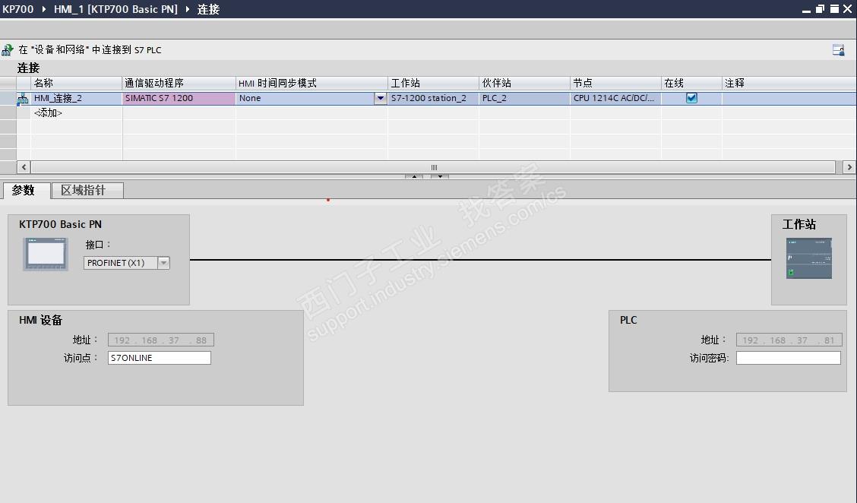Open the panel settings icon at top right
The width and height of the screenshot is (857, 503).
point(838,49)
